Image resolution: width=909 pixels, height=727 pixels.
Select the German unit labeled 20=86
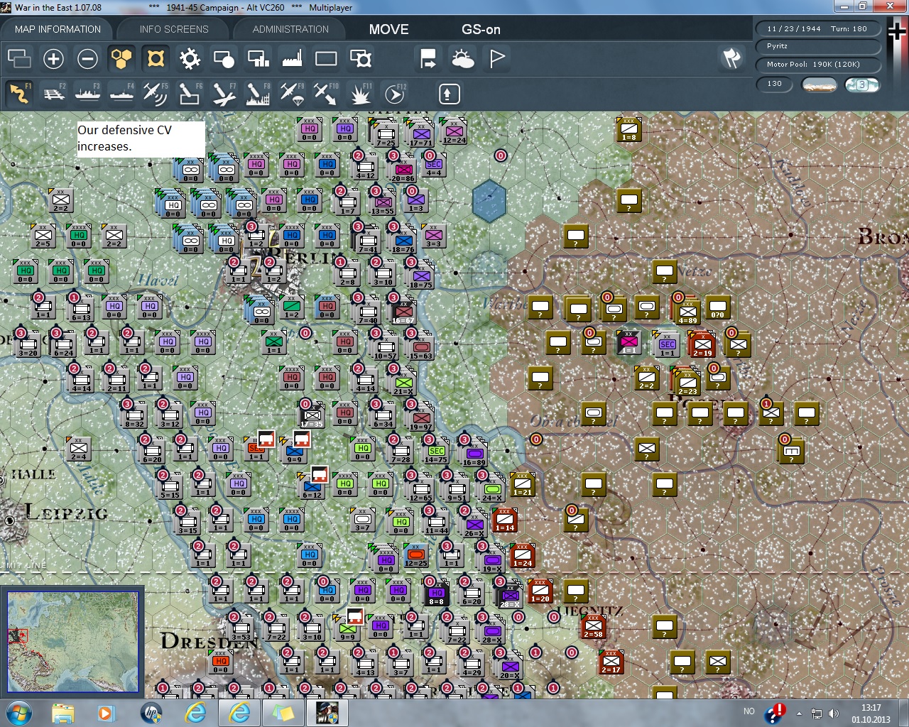click(403, 168)
